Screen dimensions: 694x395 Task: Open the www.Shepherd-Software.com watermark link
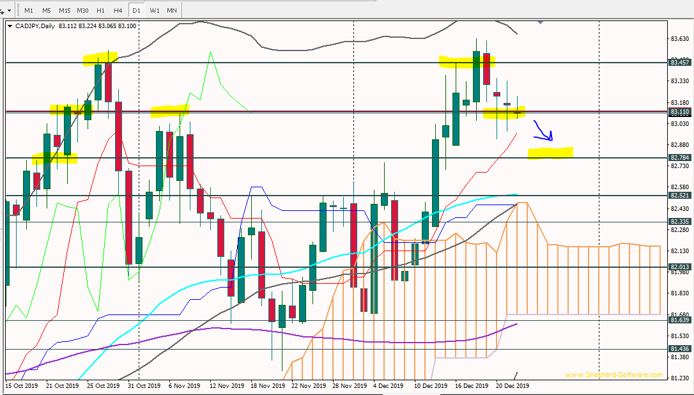pyautogui.click(x=605, y=375)
